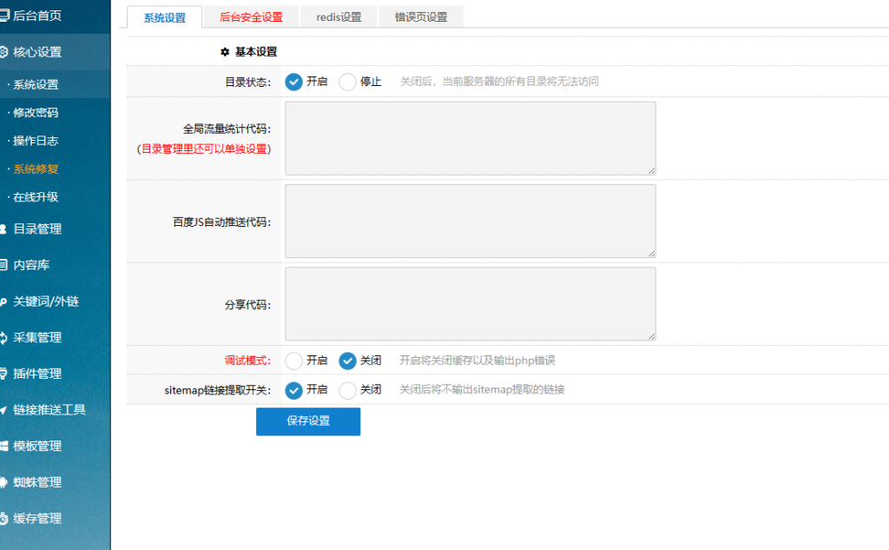Click the monitor icon beside 后台首页
Screen dimensions: 889x550
(3, 16)
